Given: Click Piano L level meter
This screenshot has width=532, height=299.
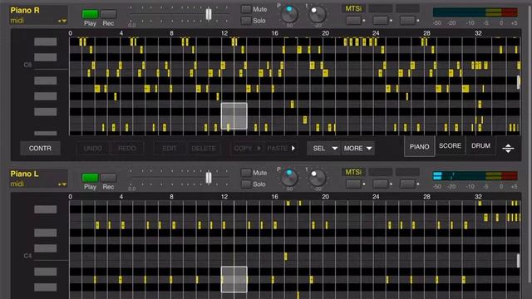Looking at the screenshot, I should 475,176.
